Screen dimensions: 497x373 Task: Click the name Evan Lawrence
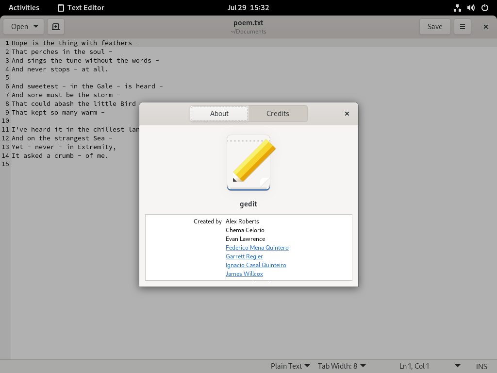245,239
